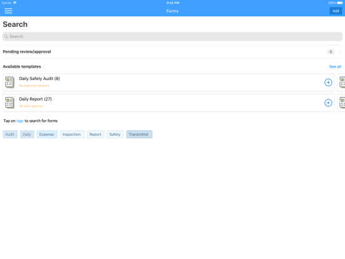This screenshot has width=345, height=259.
Task: Open Daily Report (27) template
Action: click(169, 103)
